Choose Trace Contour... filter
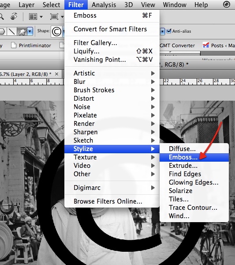This screenshot has width=235, height=265. (194, 208)
